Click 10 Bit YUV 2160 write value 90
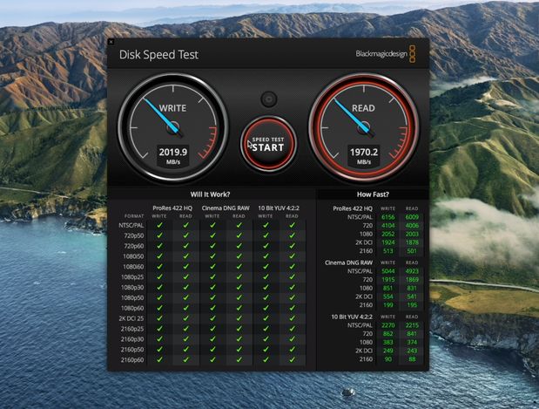 pos(388,359)
